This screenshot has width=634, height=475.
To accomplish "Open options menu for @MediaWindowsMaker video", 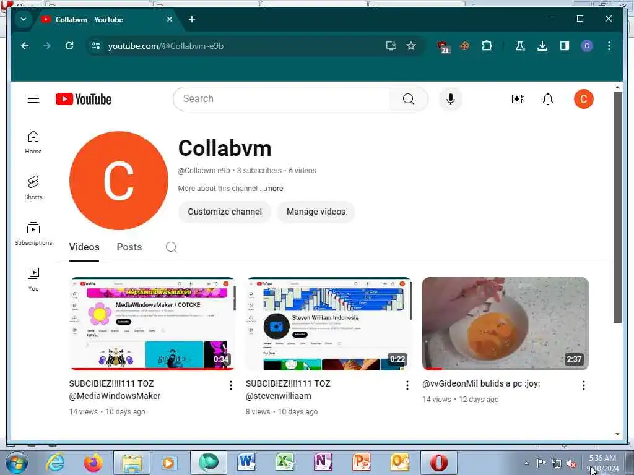I will [x=231, y=385].
